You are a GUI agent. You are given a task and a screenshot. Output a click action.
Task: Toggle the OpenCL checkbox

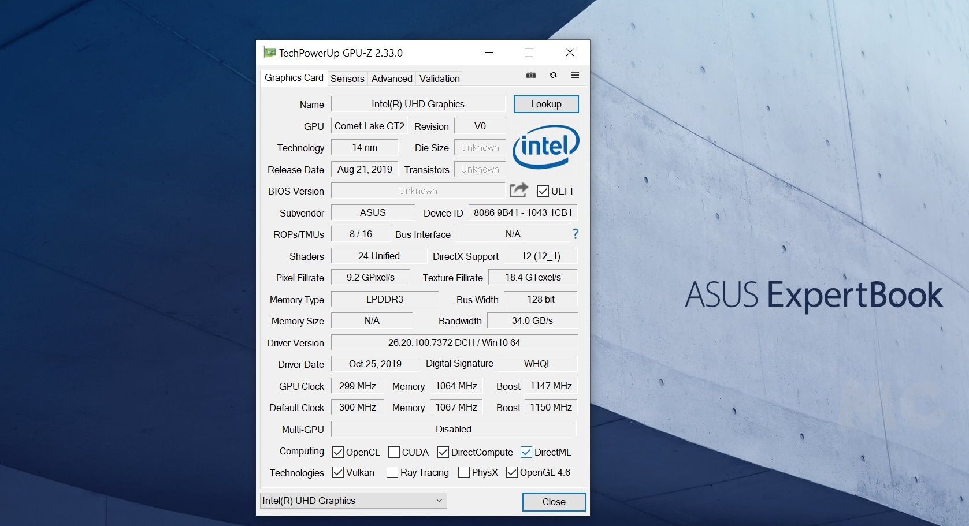coord(338,452)
